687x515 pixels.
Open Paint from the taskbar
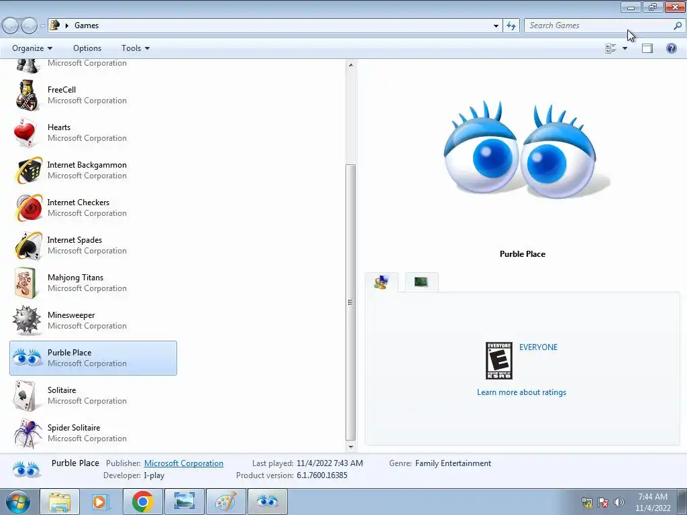pos(226,502)
